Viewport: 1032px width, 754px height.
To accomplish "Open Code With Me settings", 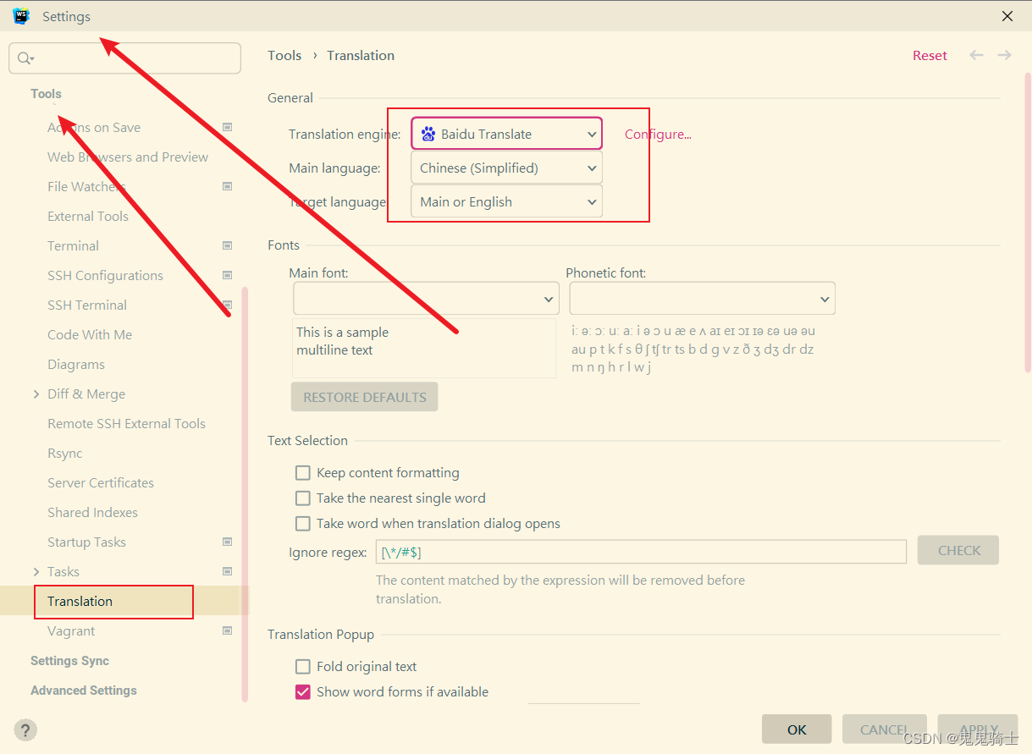I will pyautogui.click(x=90, y=334).
